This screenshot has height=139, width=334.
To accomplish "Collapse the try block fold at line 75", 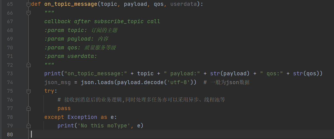I will click(28, 91).
